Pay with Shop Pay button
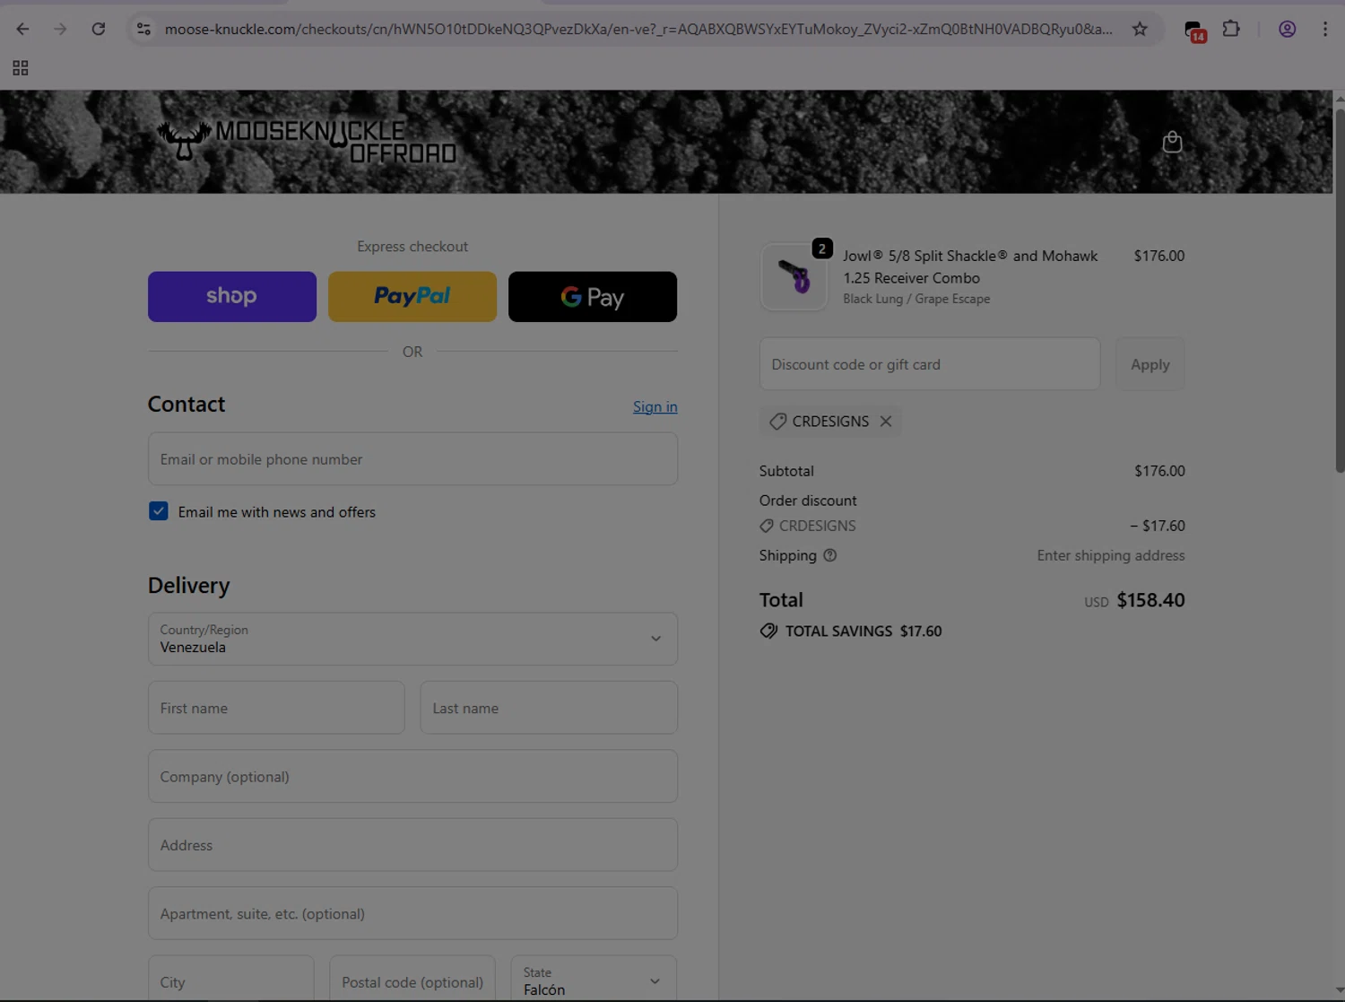This screenshot has width=1345, height=1002. point(232,297)
